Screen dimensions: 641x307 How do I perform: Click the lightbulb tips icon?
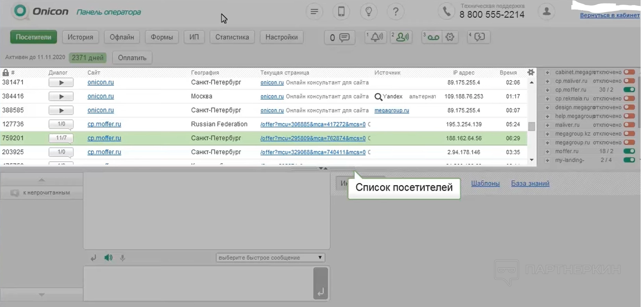click(x=368, y=12)
